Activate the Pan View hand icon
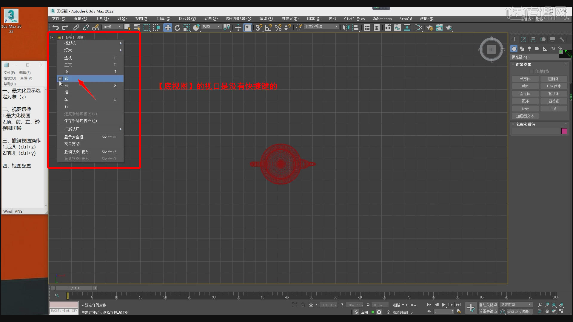573x322 pixels. pyautogui.click(x=547, y=311)
